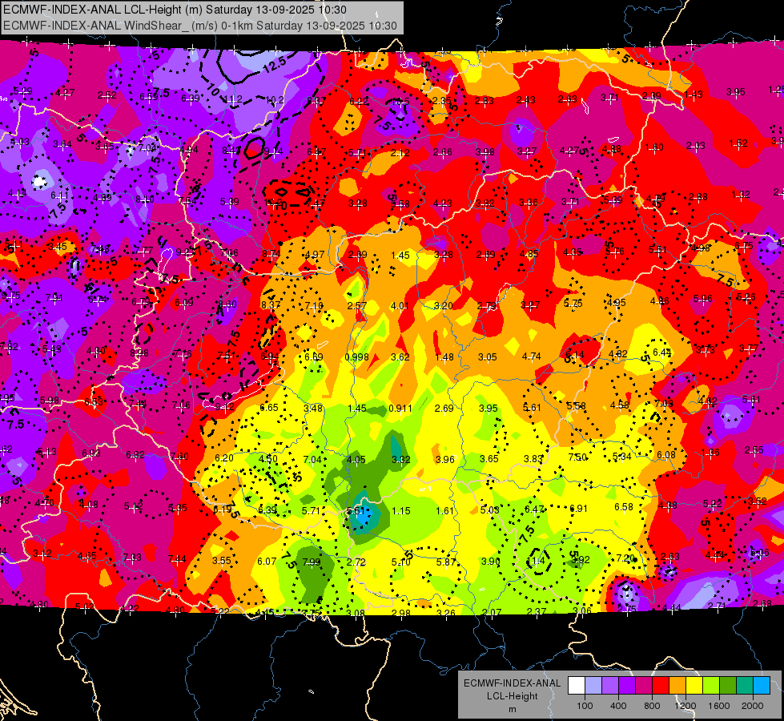The width and height of the screenshot is (784, 721).
Task: Click the legend tick value "1200"
Action: [685, 706]
